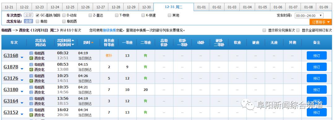334x120 pixels.
Task: Click the 过 icon beside 阜阳西 in G3152 row
Action: (x=31, y=110)
